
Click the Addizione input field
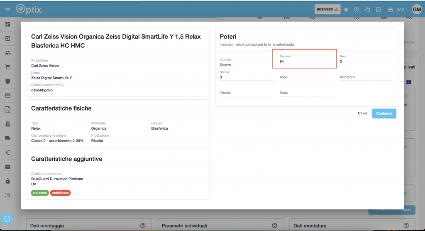click(x=366, y=77)
